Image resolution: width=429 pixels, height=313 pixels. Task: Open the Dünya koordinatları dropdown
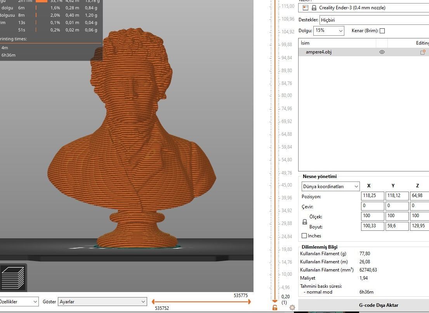330,187
